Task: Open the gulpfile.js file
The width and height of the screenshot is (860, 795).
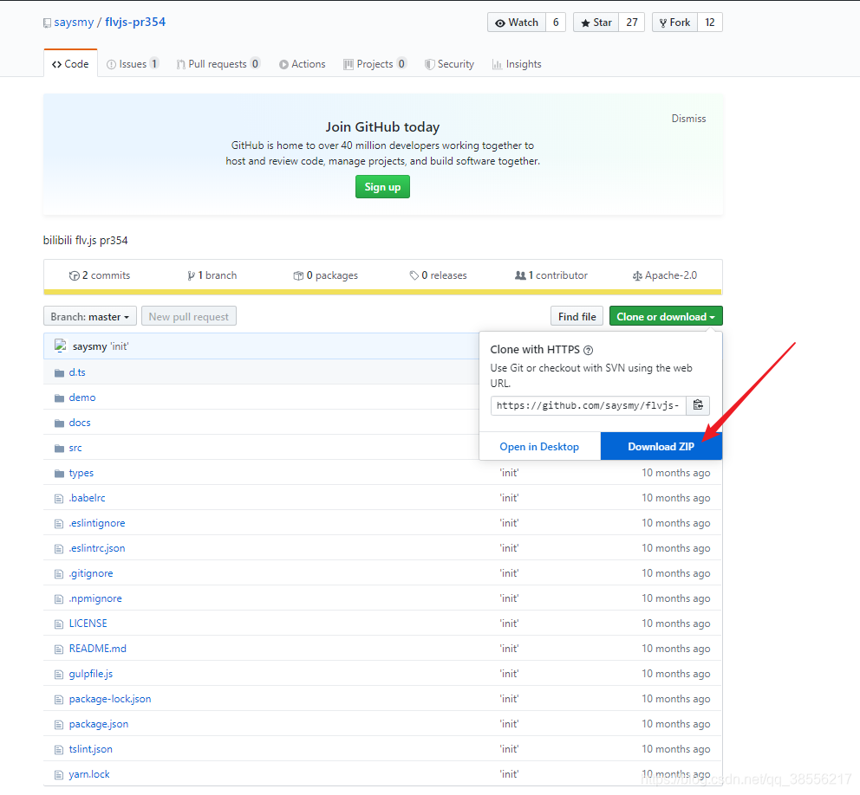Action: coord(91,674)
